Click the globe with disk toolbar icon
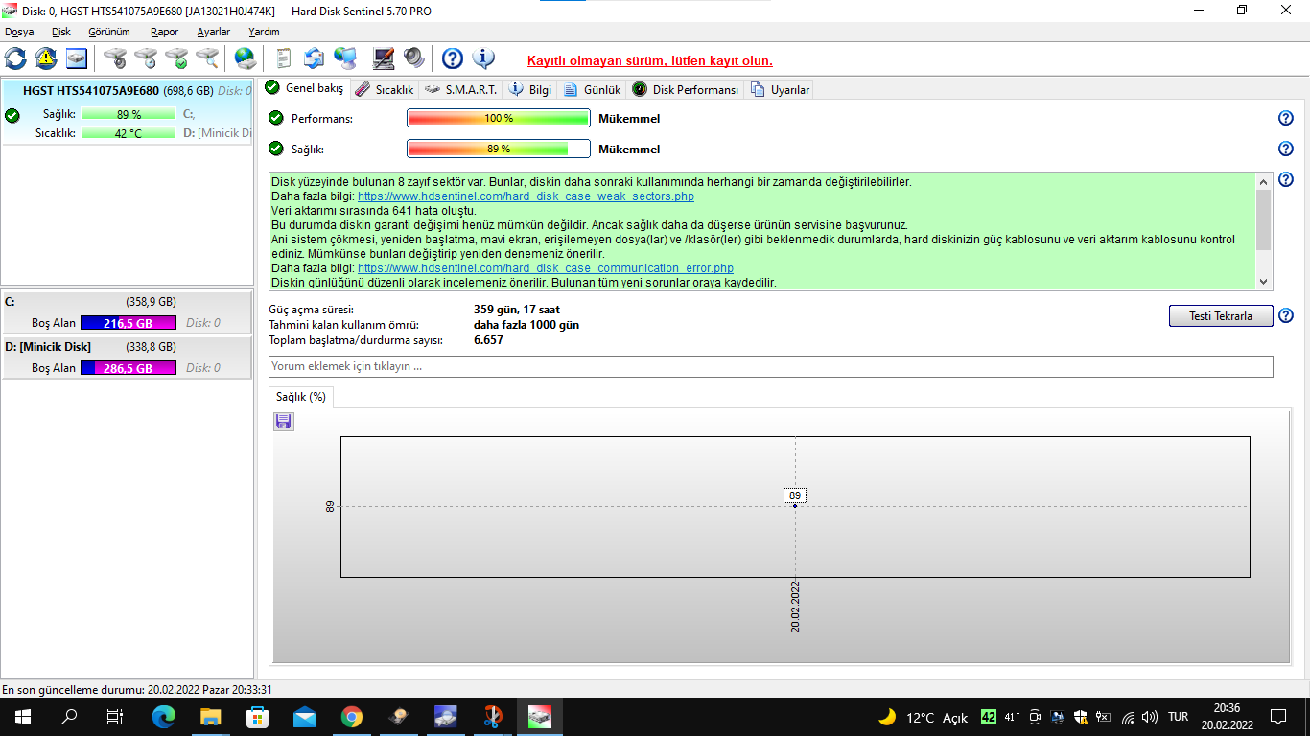 pyautogui.click(x=246, y=58)
